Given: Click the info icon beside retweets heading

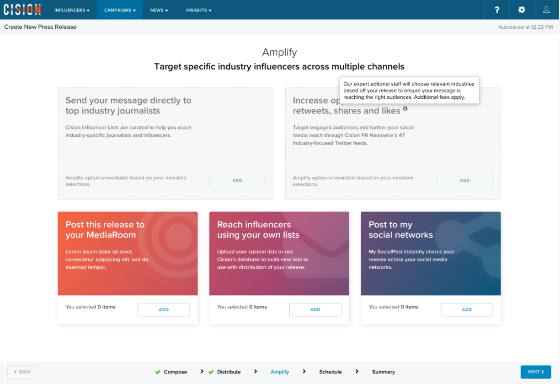Looking at the screenshot, I should pos(405,109).
